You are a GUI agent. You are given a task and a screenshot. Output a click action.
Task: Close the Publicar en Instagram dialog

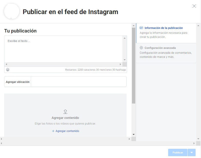tap(194, 6)
